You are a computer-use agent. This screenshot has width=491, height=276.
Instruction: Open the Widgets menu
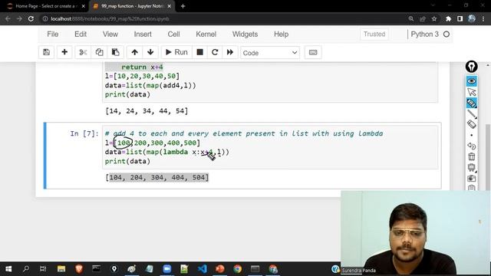245,34
